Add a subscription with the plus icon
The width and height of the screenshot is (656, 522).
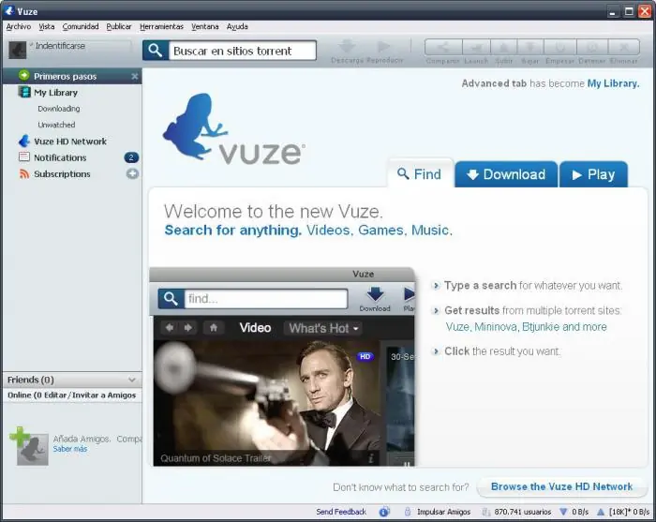click(x=132, y=173)
